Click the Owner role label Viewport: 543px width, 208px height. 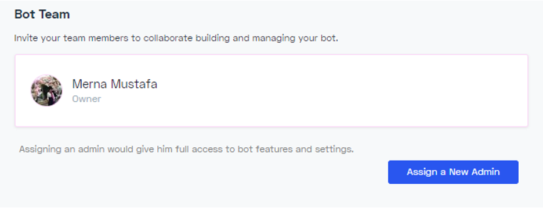[x=86, y=99]
